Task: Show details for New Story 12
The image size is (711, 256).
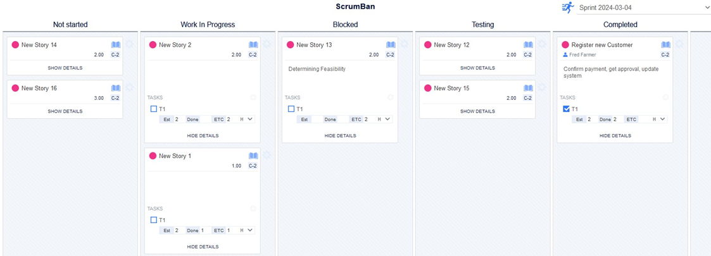Action: pyautogui.click(x=477, y=68)
